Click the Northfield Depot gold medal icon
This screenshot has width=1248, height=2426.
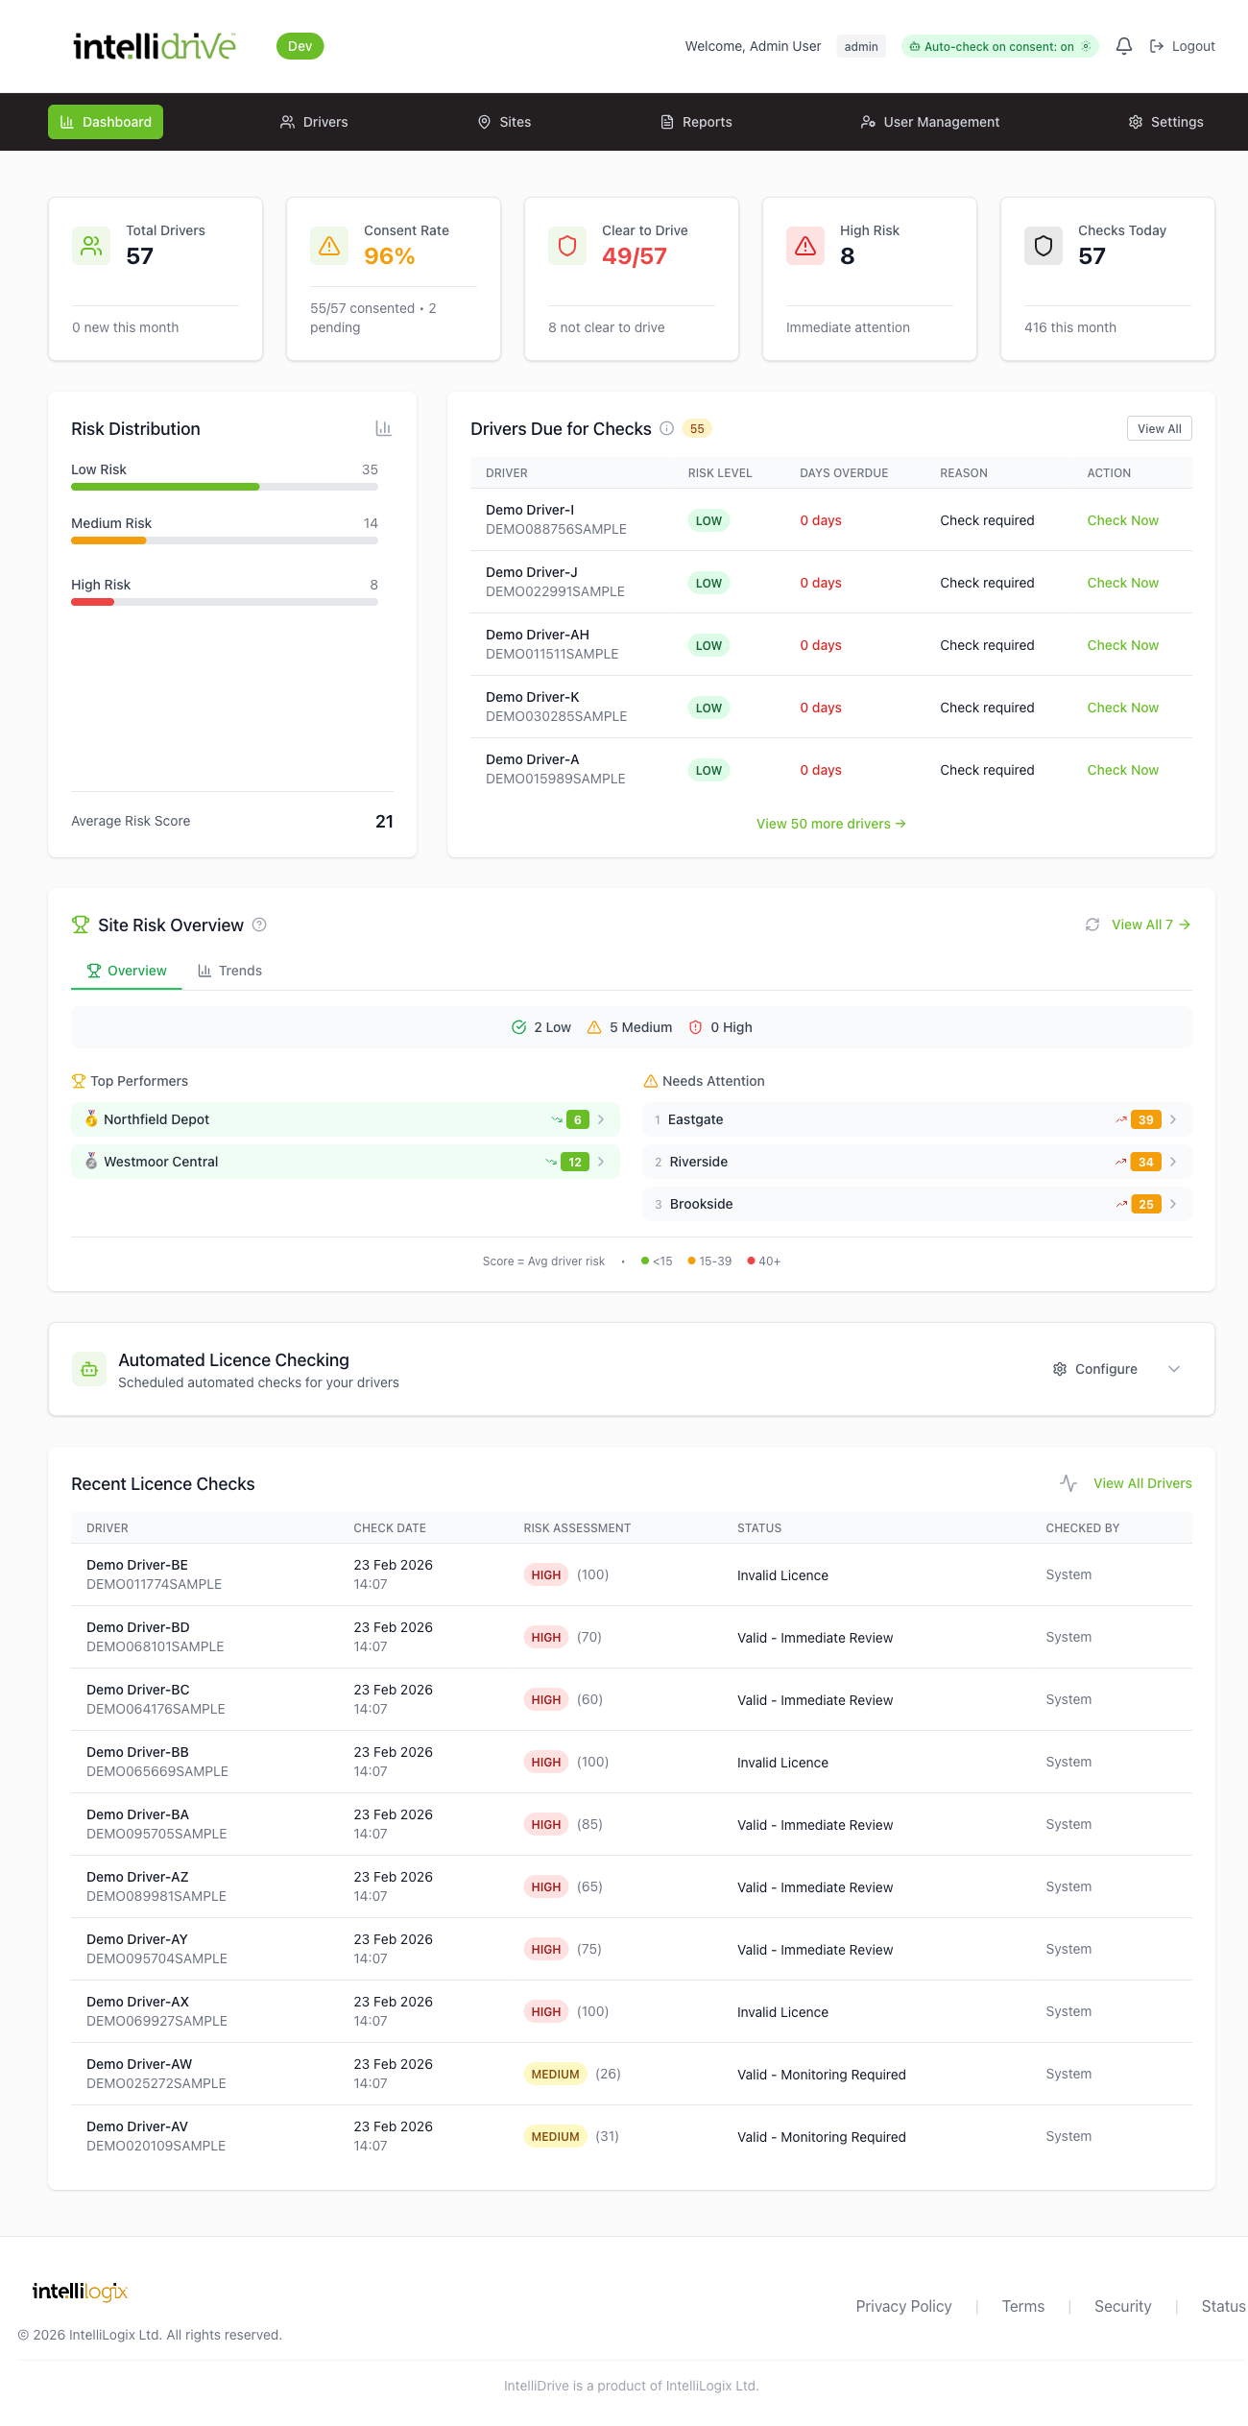[91, 1118]
